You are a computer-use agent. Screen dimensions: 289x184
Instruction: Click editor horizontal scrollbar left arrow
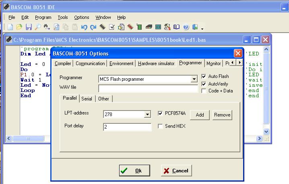(9, 138)
